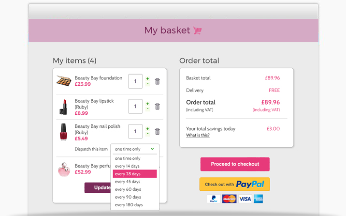Increase foundation quantity with plus
Image resolution: width=346 pixels, height=216 pixels.
click(147, 79)
